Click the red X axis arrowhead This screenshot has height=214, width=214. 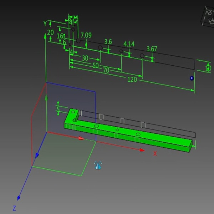click(x=142, y=150)
